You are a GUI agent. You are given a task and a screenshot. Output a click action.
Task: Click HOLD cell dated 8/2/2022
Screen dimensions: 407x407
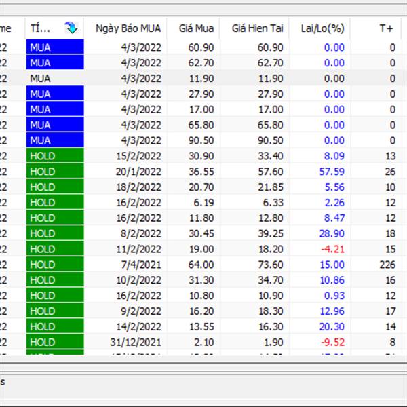point(55,233)
